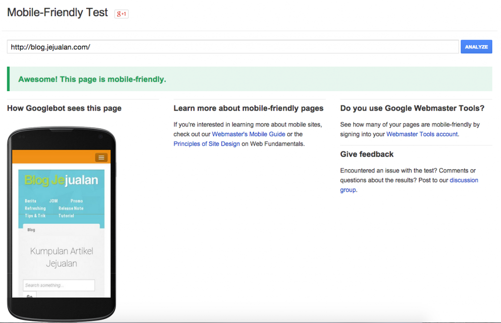Select Promo in phone preview menu
The width and height of the screenshot is (501, 323).
77,201
